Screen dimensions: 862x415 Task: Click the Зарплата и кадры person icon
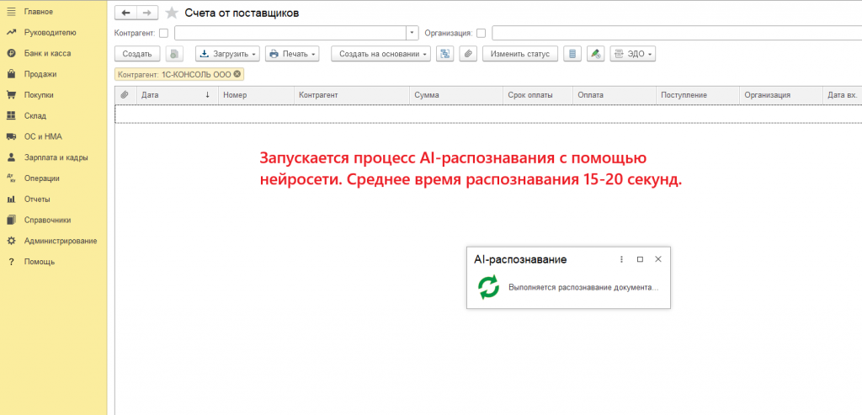[10, 157]
